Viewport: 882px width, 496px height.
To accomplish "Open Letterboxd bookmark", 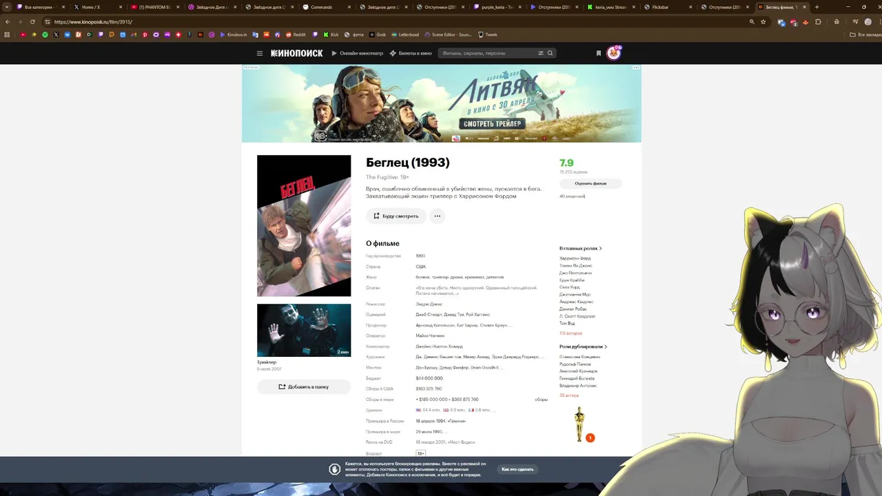I will tap(404, 34).
